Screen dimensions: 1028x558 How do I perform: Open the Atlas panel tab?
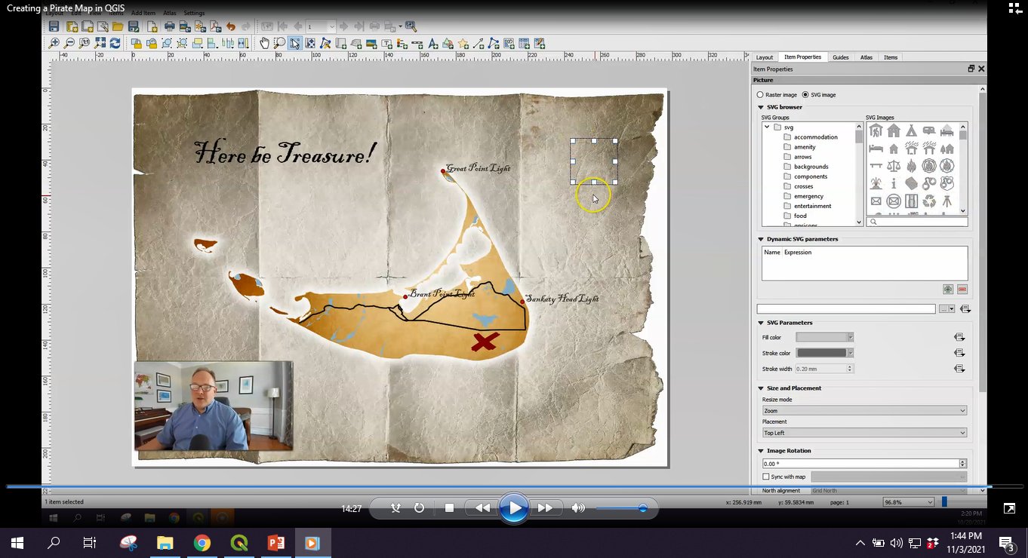(x=866, y=57)
